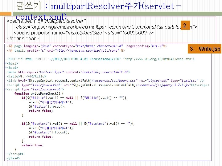
Task: Click the script src jquery-1.7.1.js line
Action: [108, 85]
